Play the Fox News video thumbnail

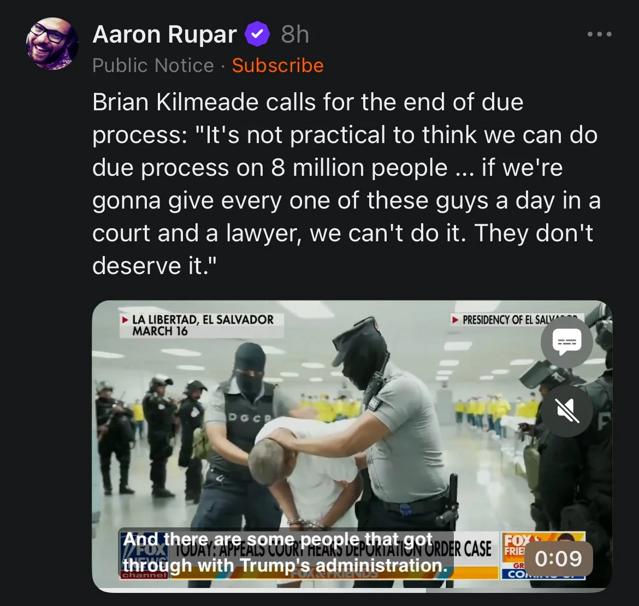(x=352, y=447)
